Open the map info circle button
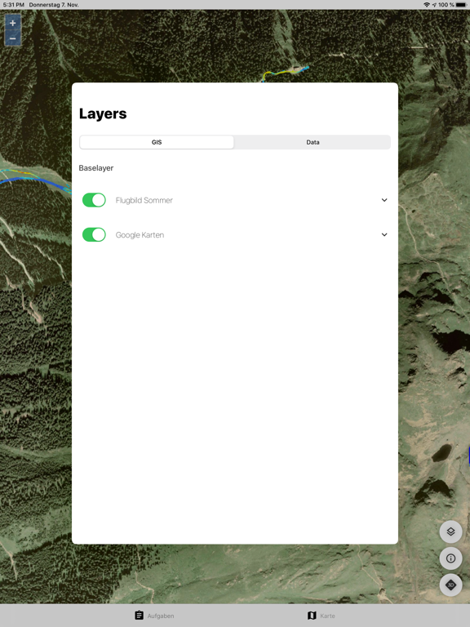Image resolution: width=470 pixels, height=627 pixels. click(450, 558)
